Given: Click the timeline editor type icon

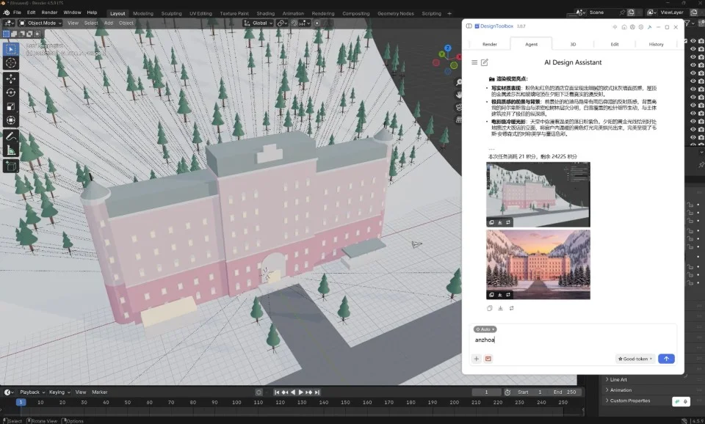Looking at the screenshot, I should 9,392.
